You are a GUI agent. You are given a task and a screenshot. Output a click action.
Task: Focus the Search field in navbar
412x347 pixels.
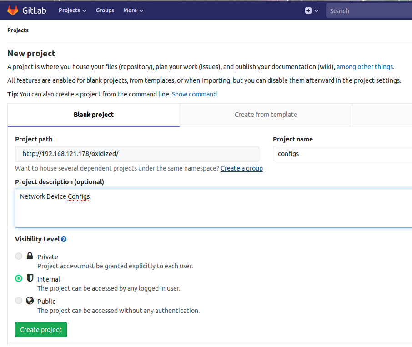[369, 11]
